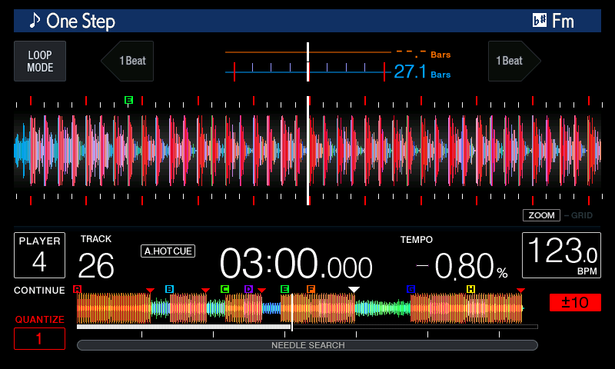Toggle LOOP MODE on
The image size is (615, 369).
(x=40, y=61)
